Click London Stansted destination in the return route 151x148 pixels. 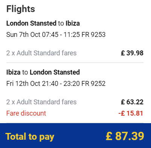click(55, 72)
